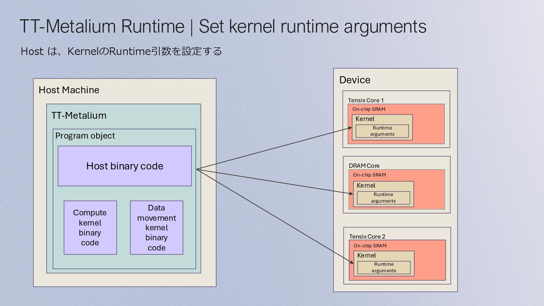Select the "Kernel" label inside Tensix Core 2
544x306 pixels.
tap(367, 256)
